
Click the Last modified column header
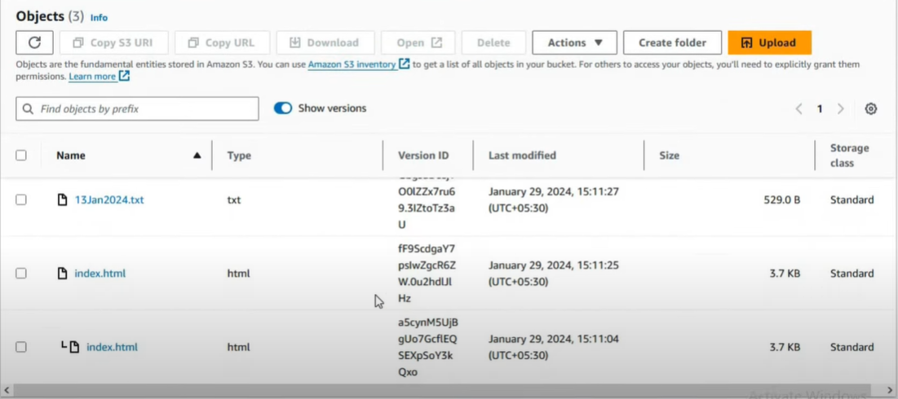[x=522, y=156]
